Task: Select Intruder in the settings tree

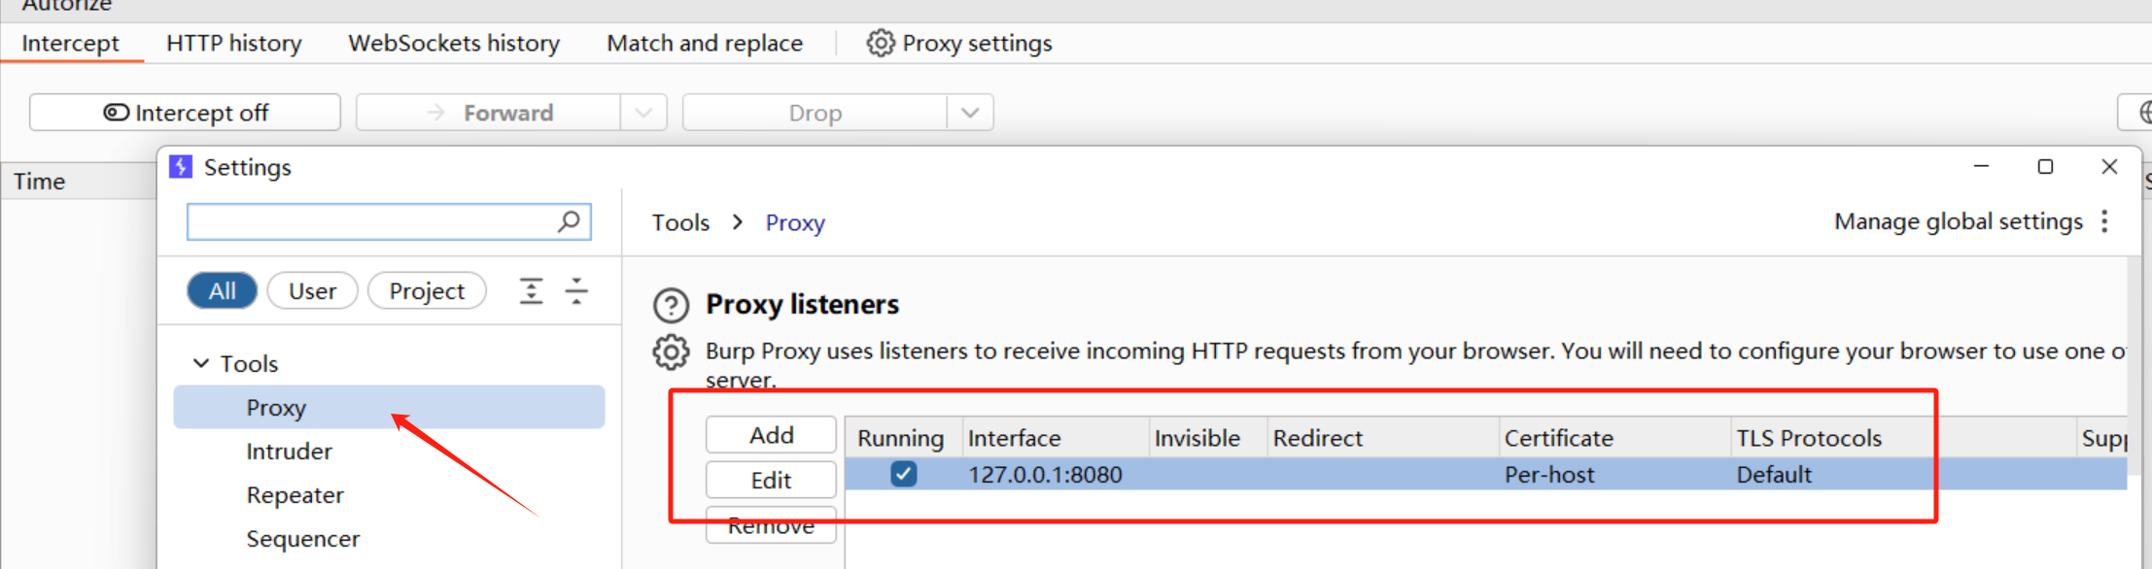Action: 289,451
